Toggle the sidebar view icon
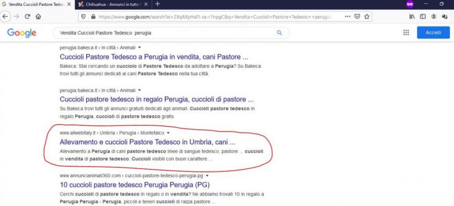 point(423,17)
